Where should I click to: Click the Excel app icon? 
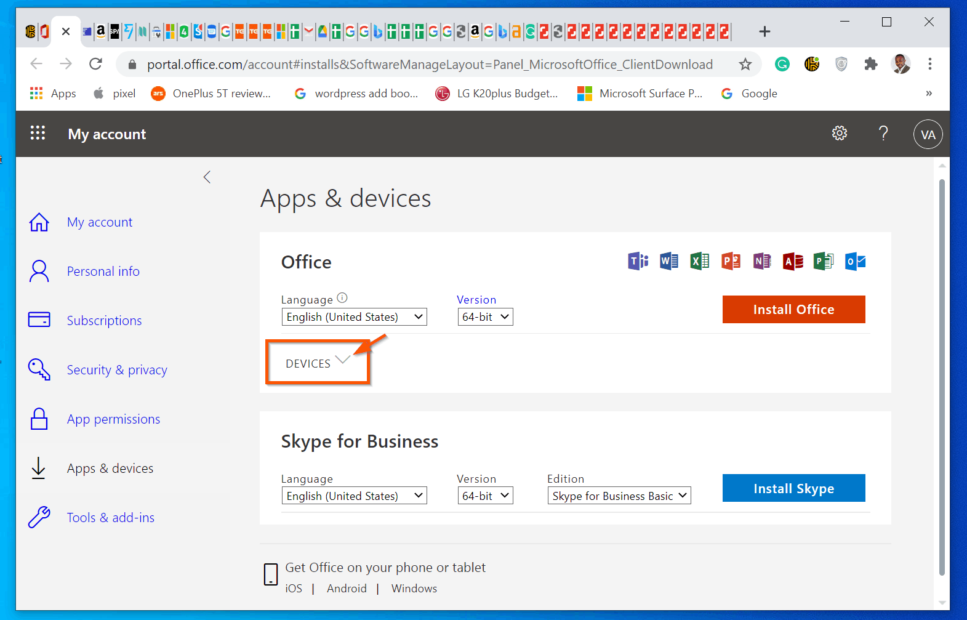tap(700, 261)
